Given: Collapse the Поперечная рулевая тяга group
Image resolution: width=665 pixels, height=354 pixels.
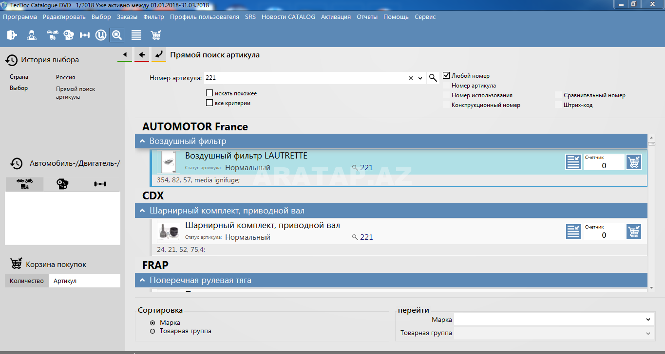Looking at the screenshot, I should tap(142, 281).
